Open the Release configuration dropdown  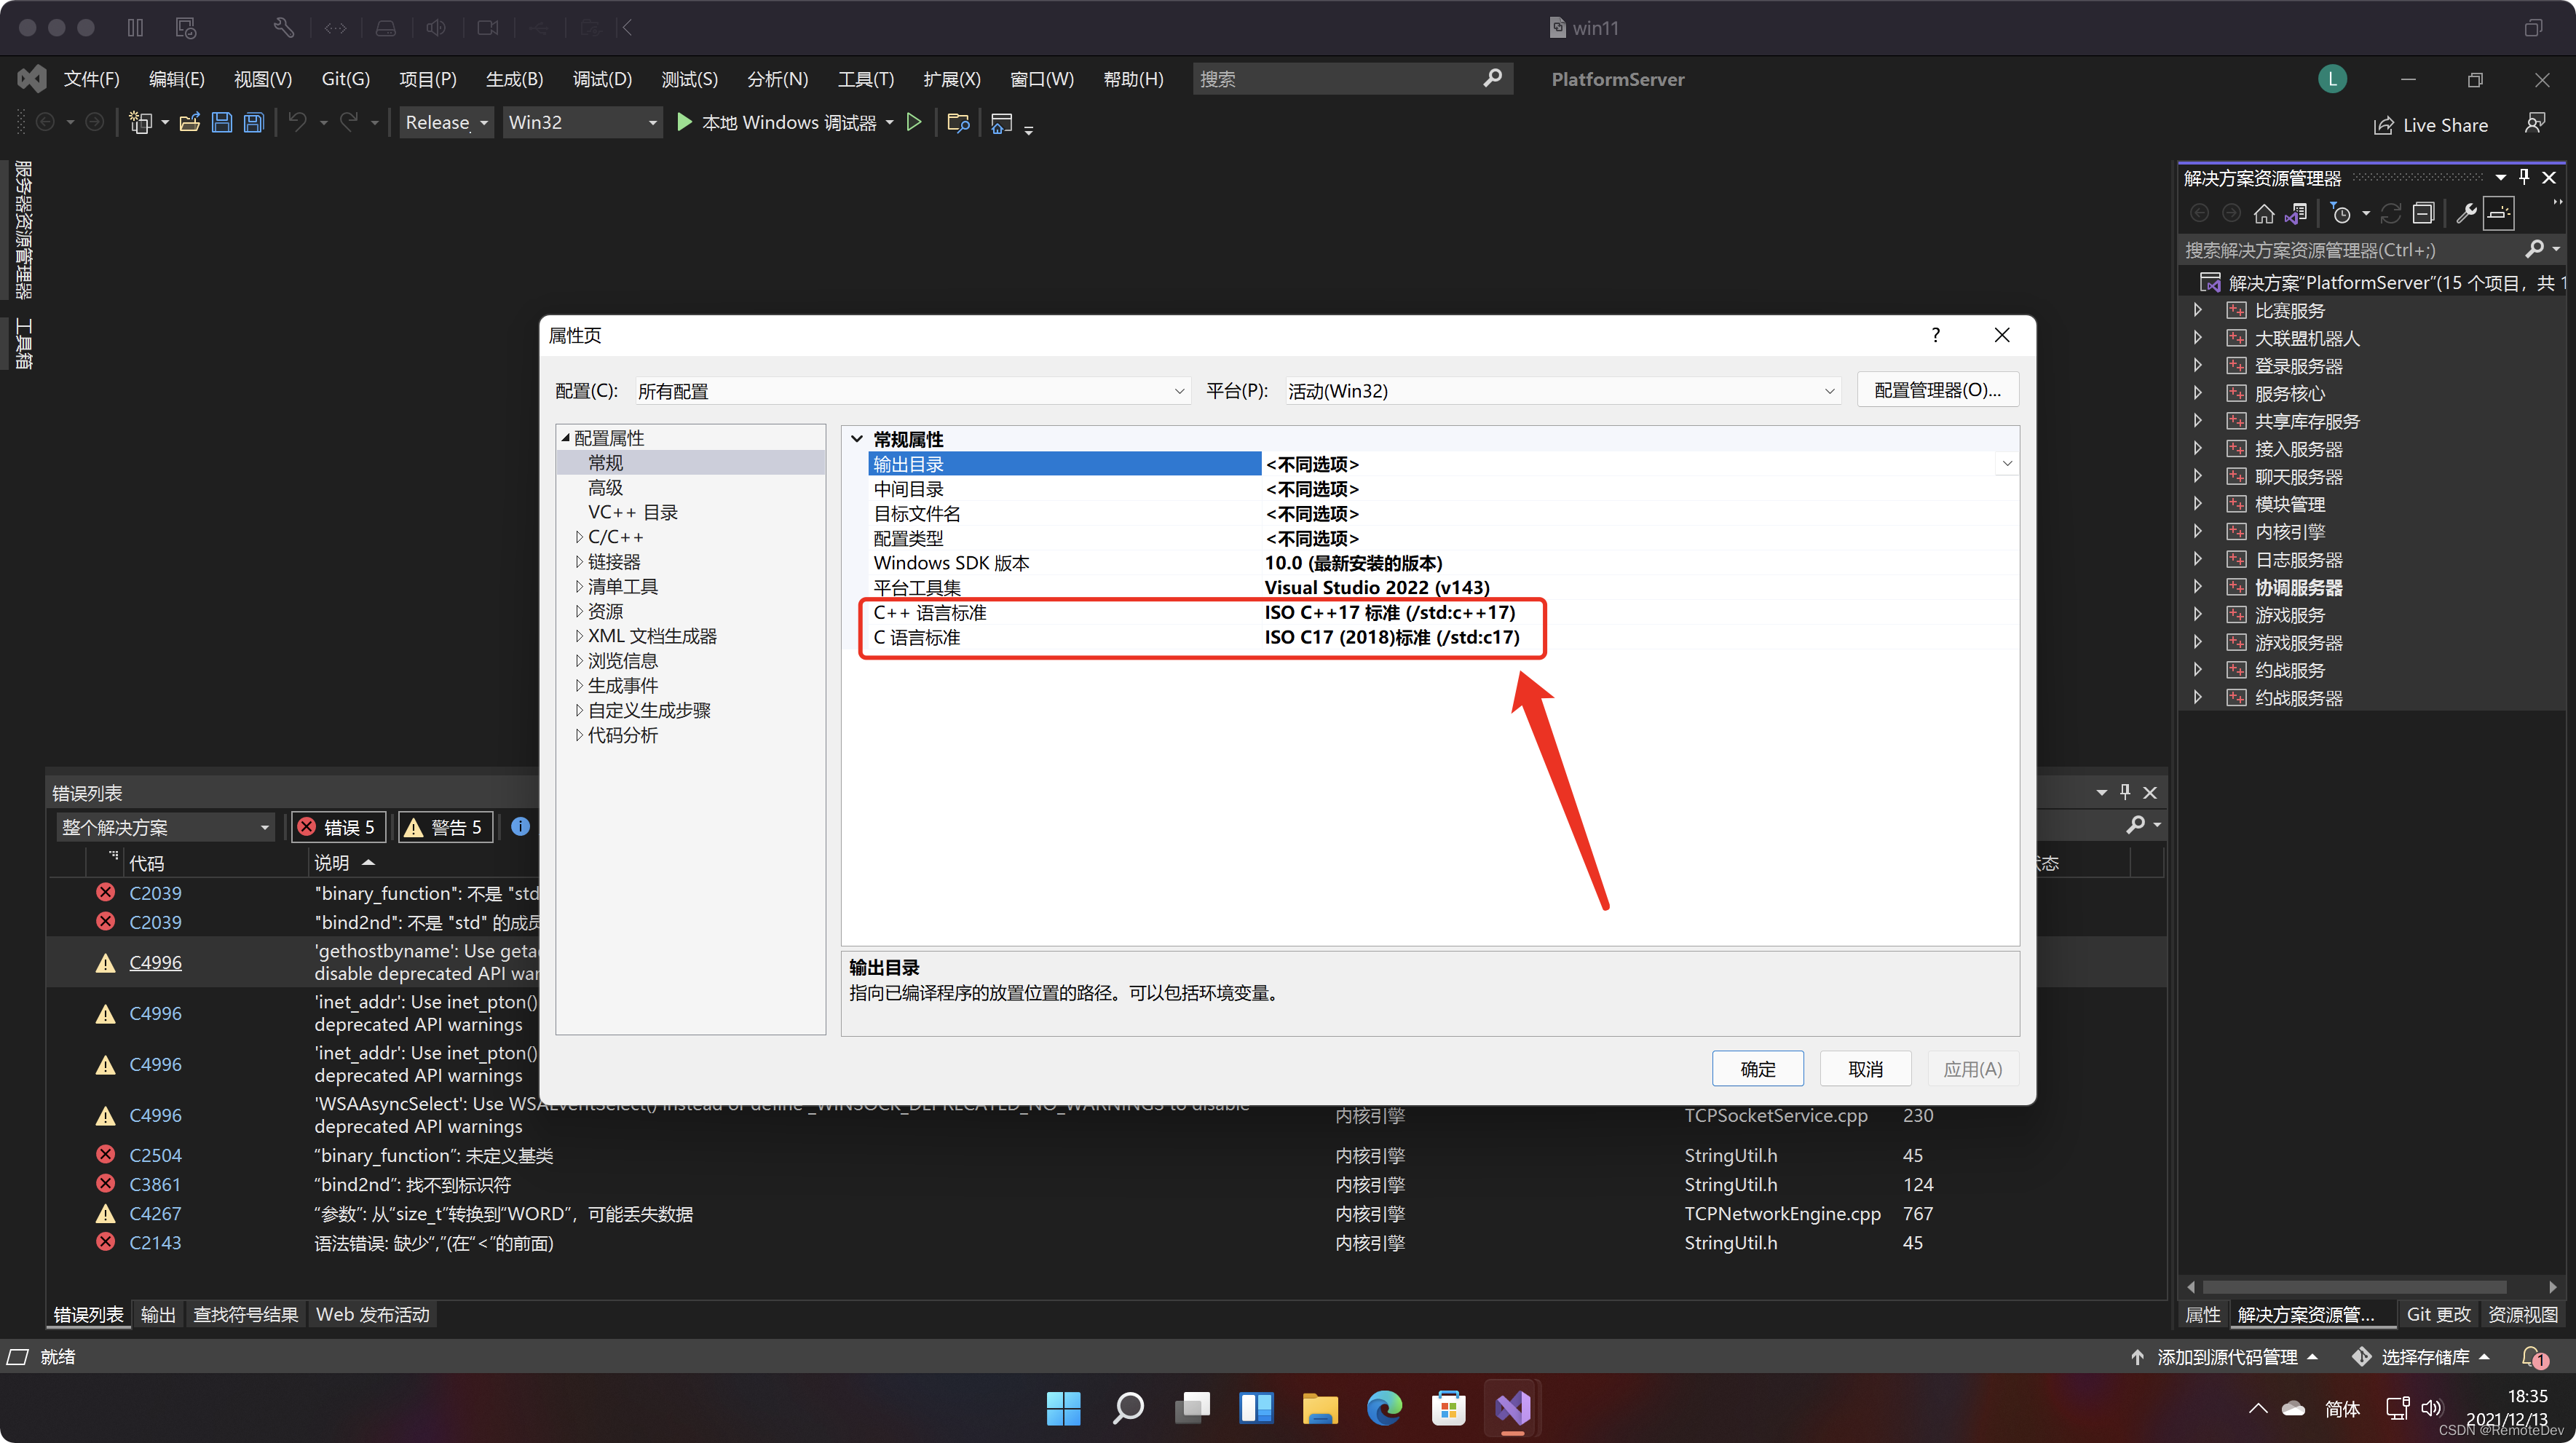click(446, 122)
